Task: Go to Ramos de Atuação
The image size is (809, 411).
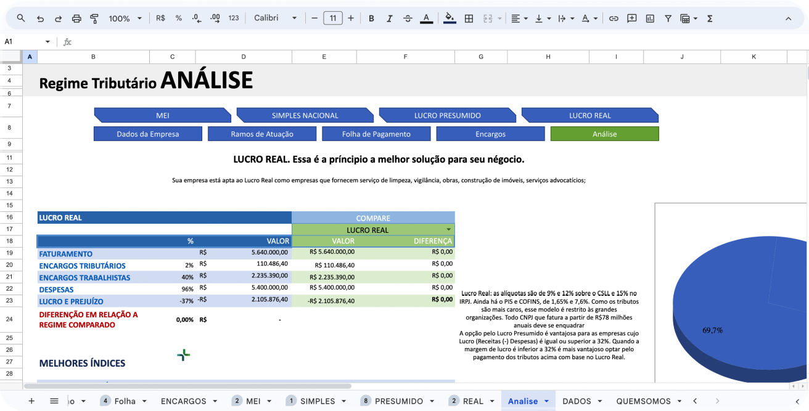Action: 262,134
